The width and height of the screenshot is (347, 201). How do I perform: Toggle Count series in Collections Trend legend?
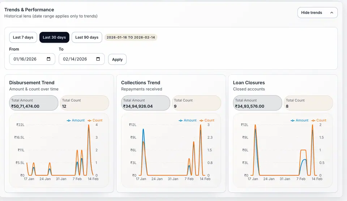click(x=207, y=120)
